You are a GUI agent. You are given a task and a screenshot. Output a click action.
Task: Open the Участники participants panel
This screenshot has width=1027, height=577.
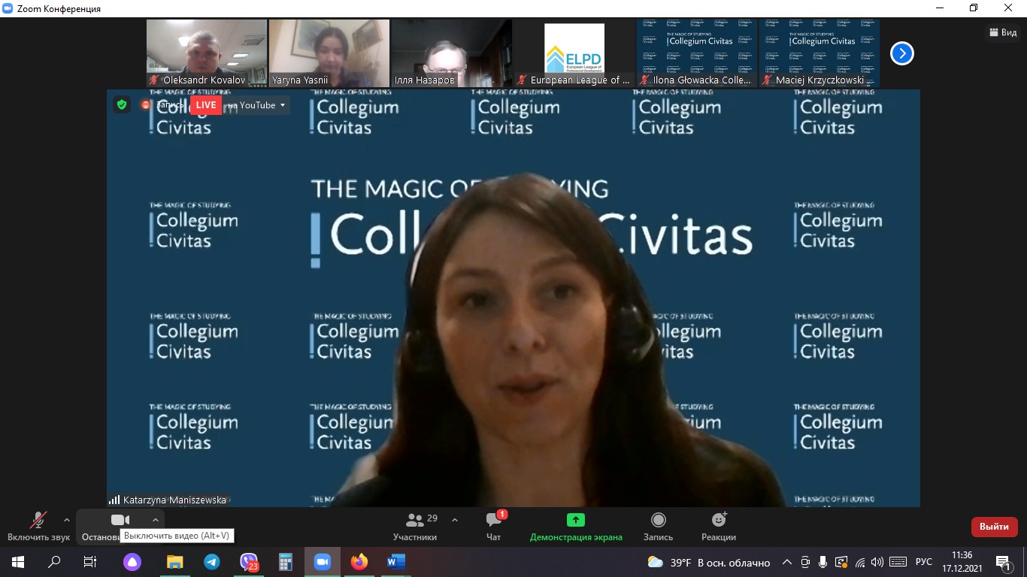pos(414,526)
